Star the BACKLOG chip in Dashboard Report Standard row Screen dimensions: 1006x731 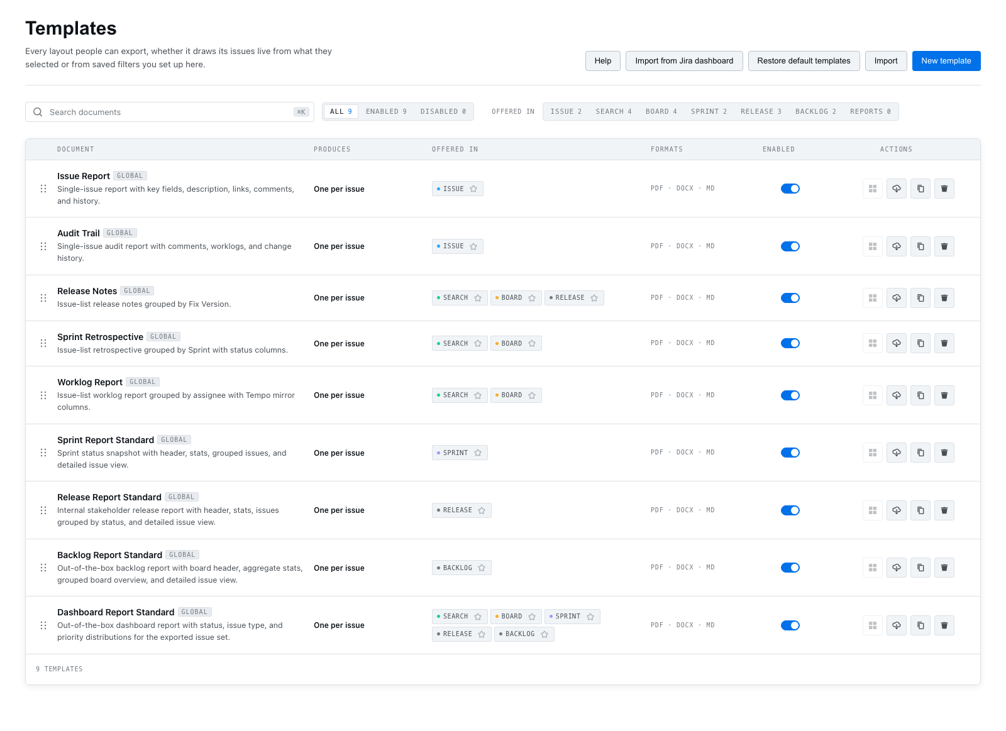[x=544, y=634]
